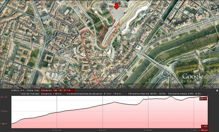Click the Plaça Sant Joan map label
The height and width of the screenshot is (132, 219).
137,41
